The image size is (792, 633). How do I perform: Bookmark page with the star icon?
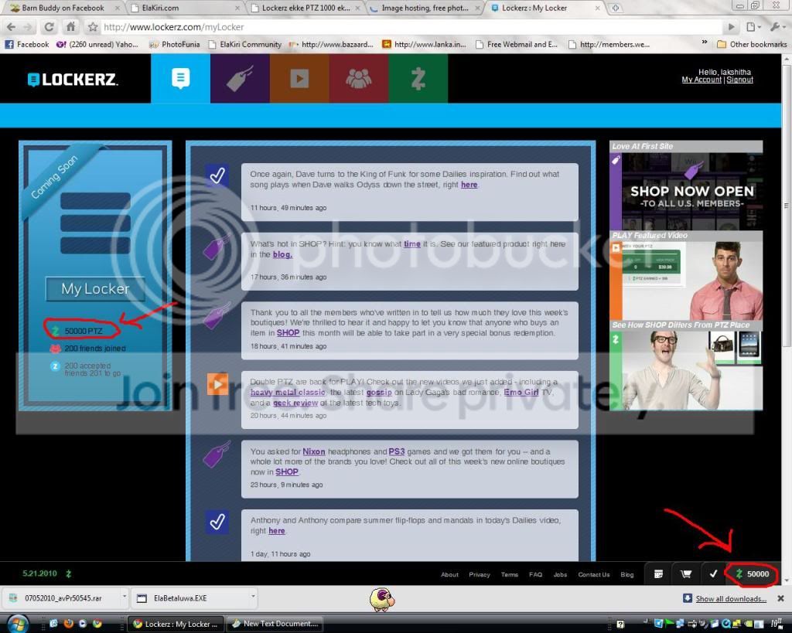tap(93, 27)
